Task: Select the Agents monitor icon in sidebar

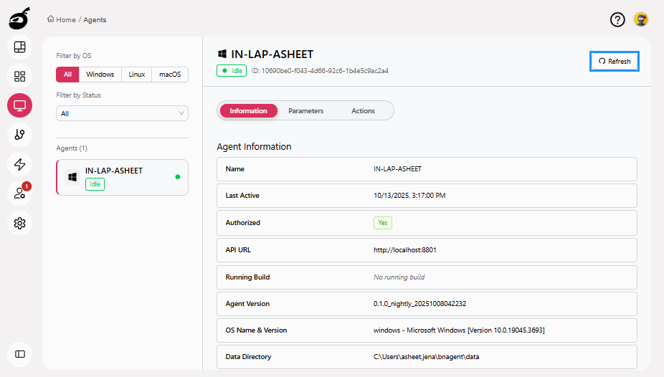Action: tap(19, 105)
